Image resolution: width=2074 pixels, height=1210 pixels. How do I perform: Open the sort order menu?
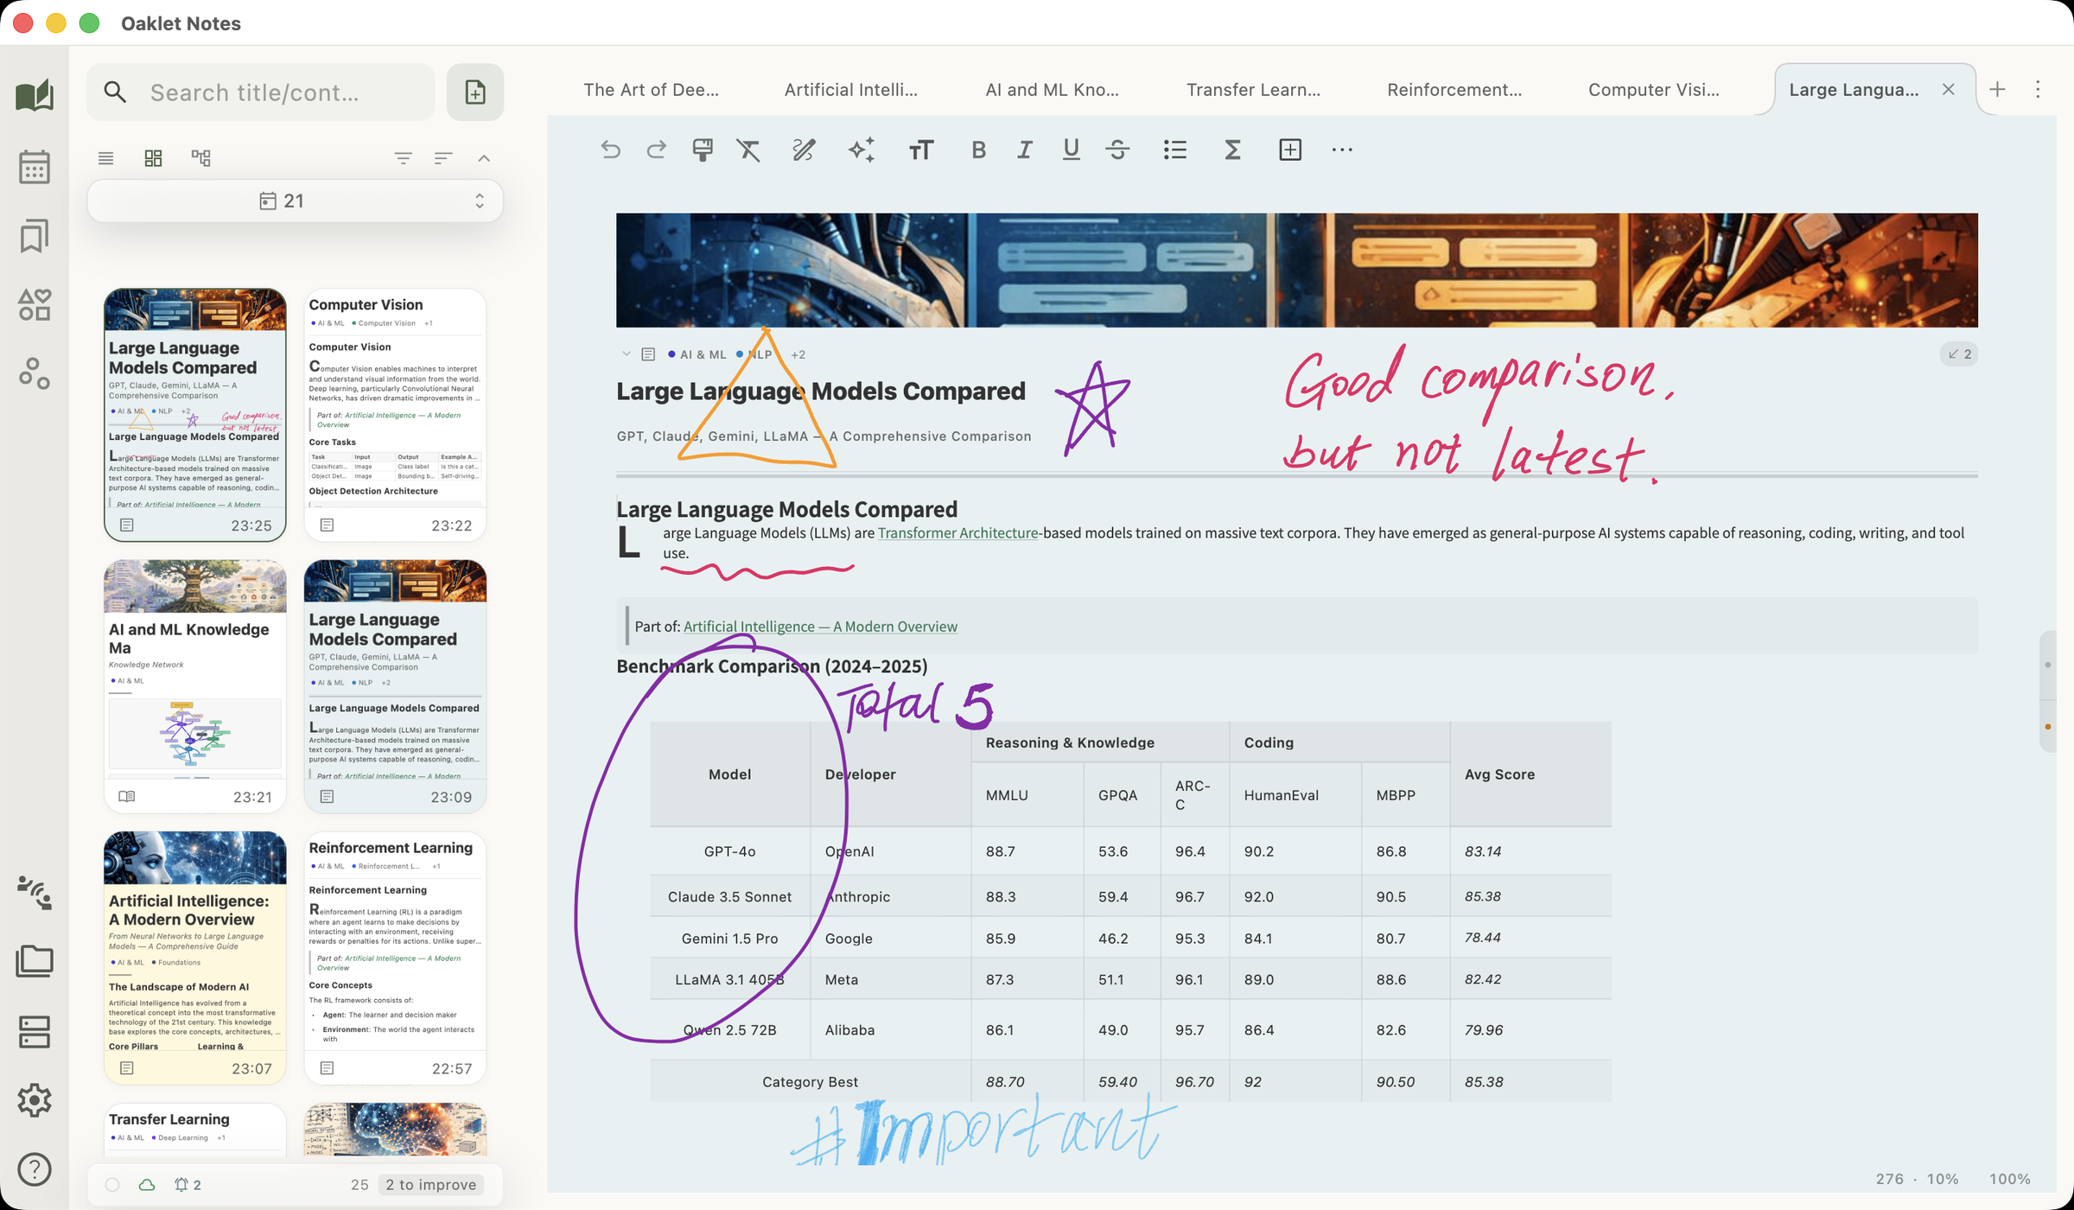443,158
